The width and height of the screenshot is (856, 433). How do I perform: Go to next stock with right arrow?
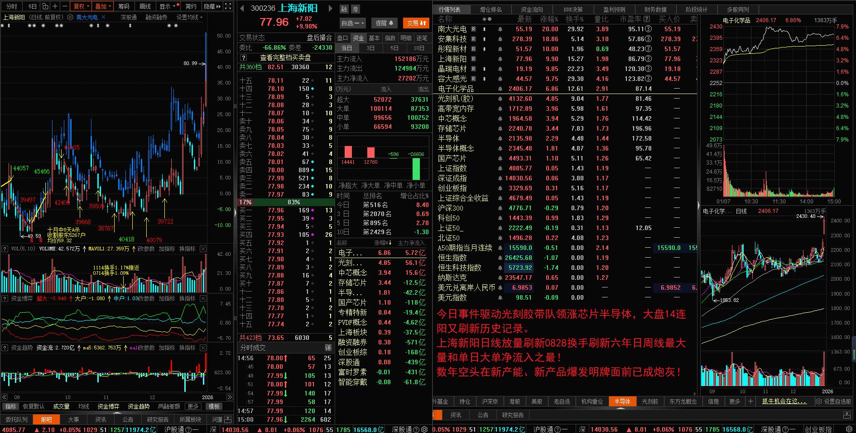coord(331,8)
